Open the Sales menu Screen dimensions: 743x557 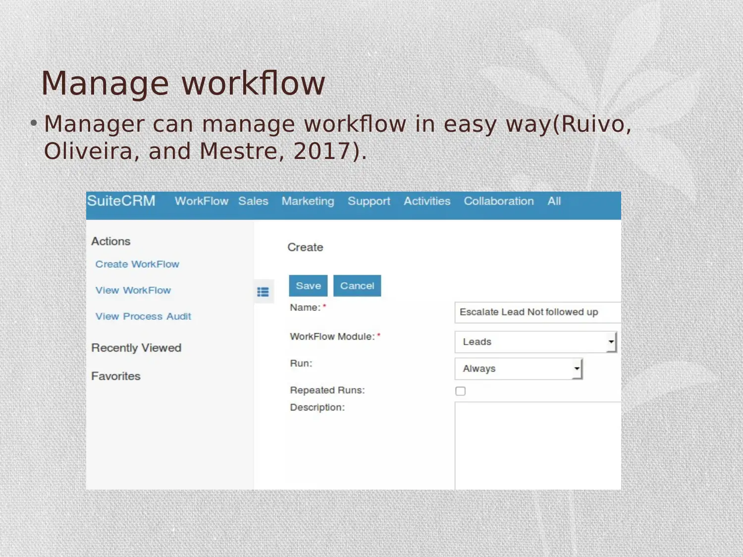click(253, 201)
